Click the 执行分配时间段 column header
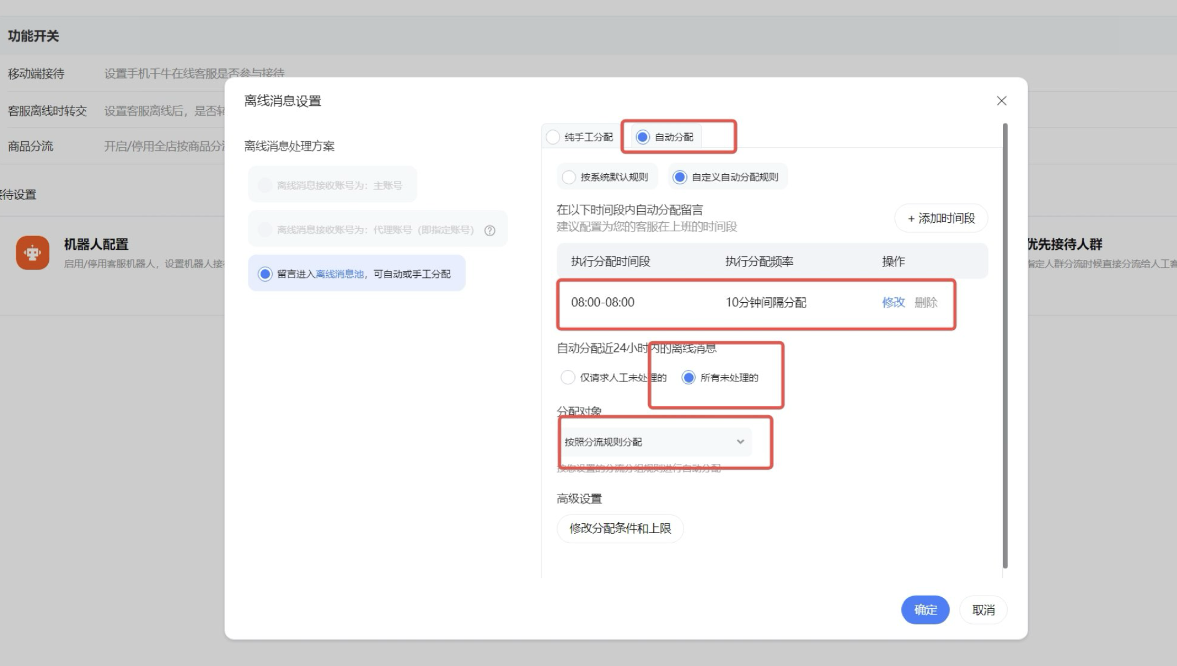Viewport: 1177px width, 666px height. (610, 262)
